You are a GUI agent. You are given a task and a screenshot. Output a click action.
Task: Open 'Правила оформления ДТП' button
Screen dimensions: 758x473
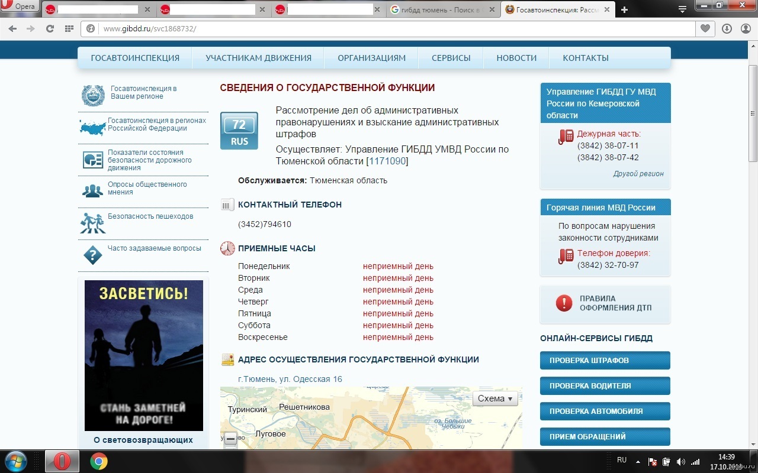tap(605, 303)
